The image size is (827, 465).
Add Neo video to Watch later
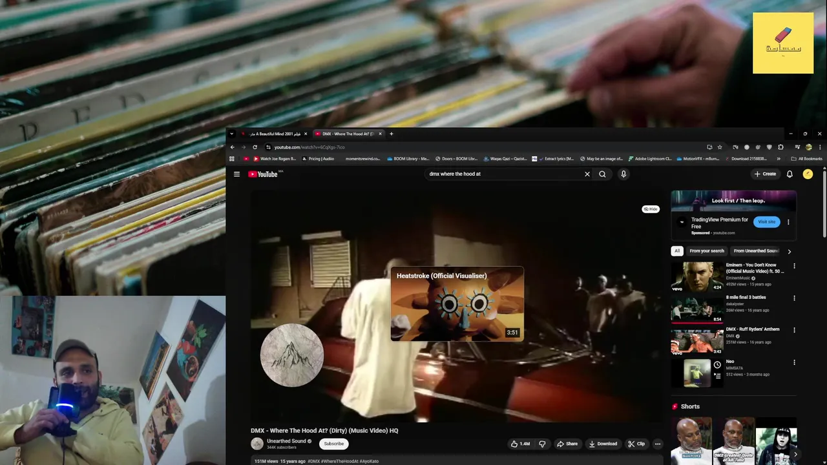click(x=717, y=365)
